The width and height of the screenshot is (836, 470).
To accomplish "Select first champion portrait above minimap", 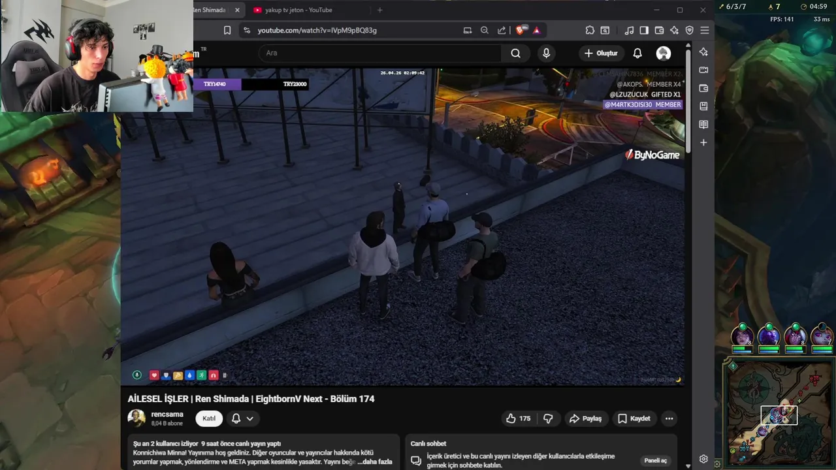I will coord(742,336).
